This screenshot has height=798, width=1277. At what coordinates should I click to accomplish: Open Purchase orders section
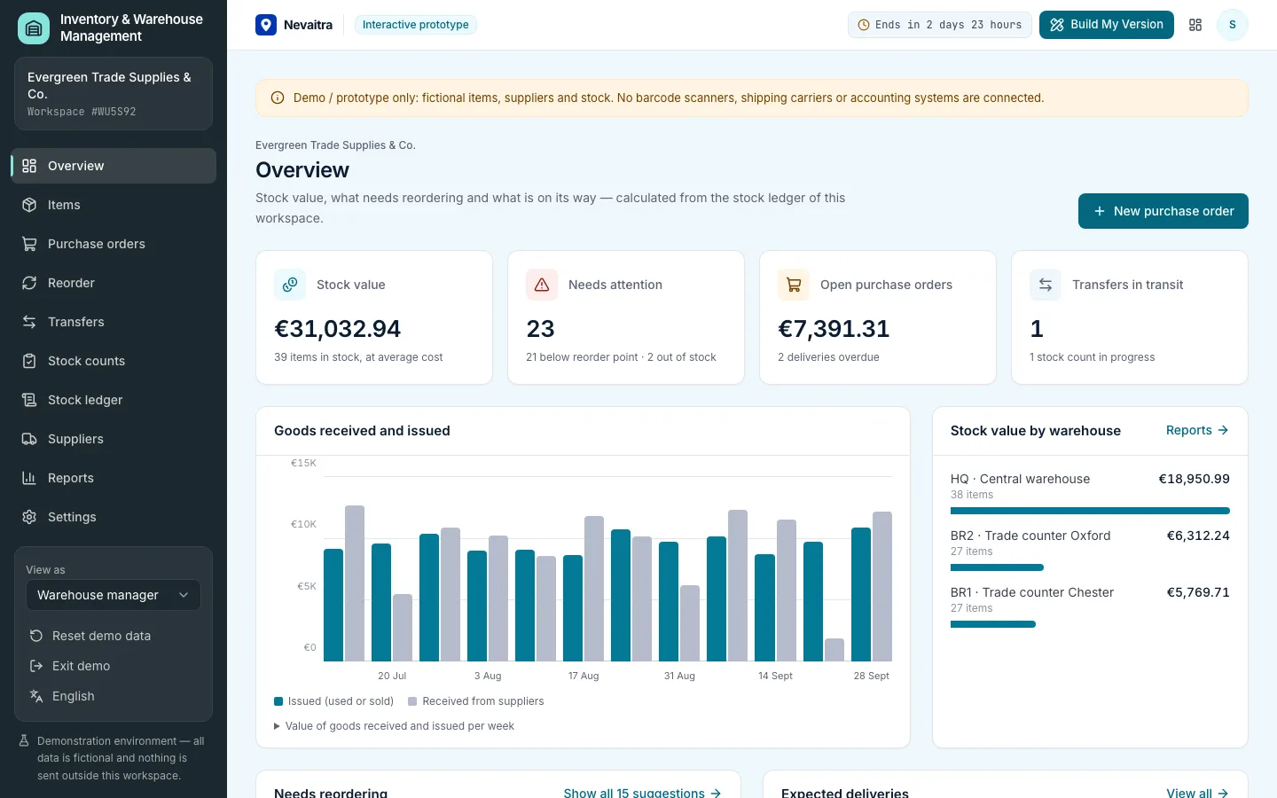[x=114, y=244]
